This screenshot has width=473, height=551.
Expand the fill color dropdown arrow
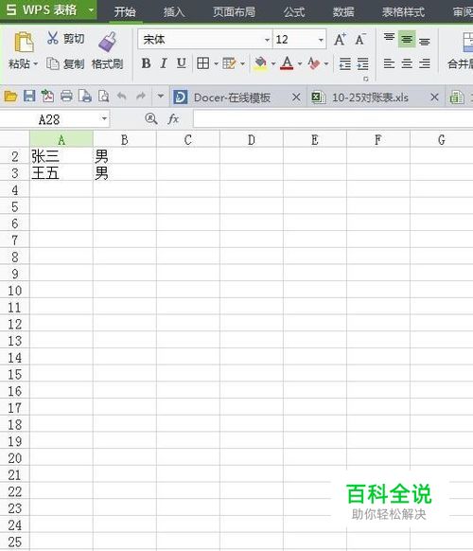click(x=273, y=64)
